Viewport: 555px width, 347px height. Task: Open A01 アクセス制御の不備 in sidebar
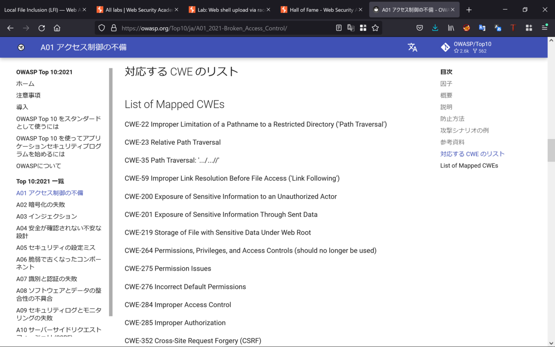[x=50, y=193]
